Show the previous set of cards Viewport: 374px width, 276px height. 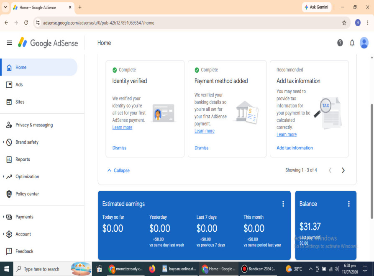click(x=330, y=170)
